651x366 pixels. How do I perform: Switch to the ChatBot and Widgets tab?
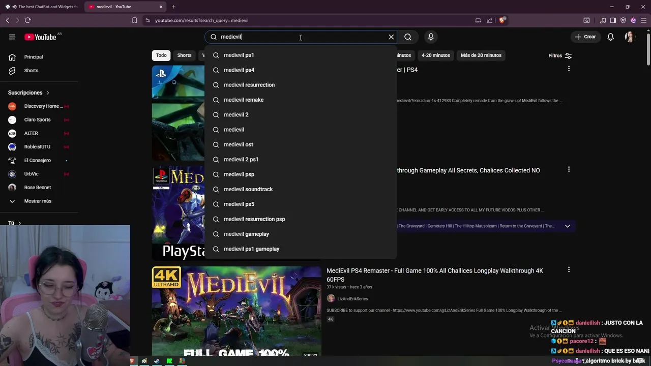click(42, 7)
